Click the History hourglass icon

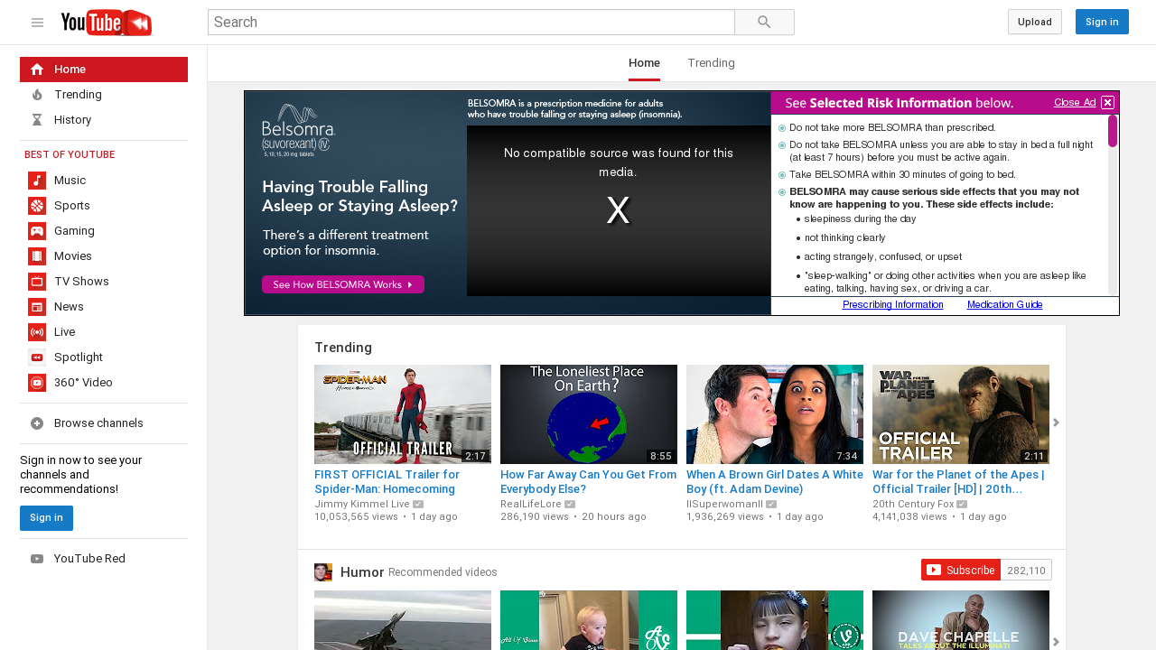point(37,120)
